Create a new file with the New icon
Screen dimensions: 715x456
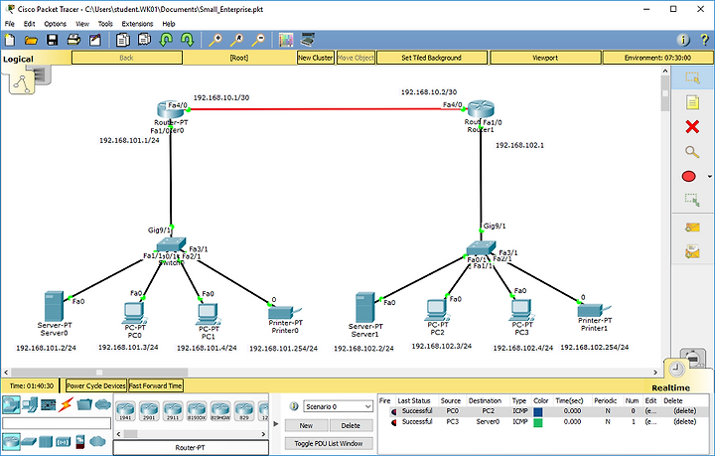10,40
